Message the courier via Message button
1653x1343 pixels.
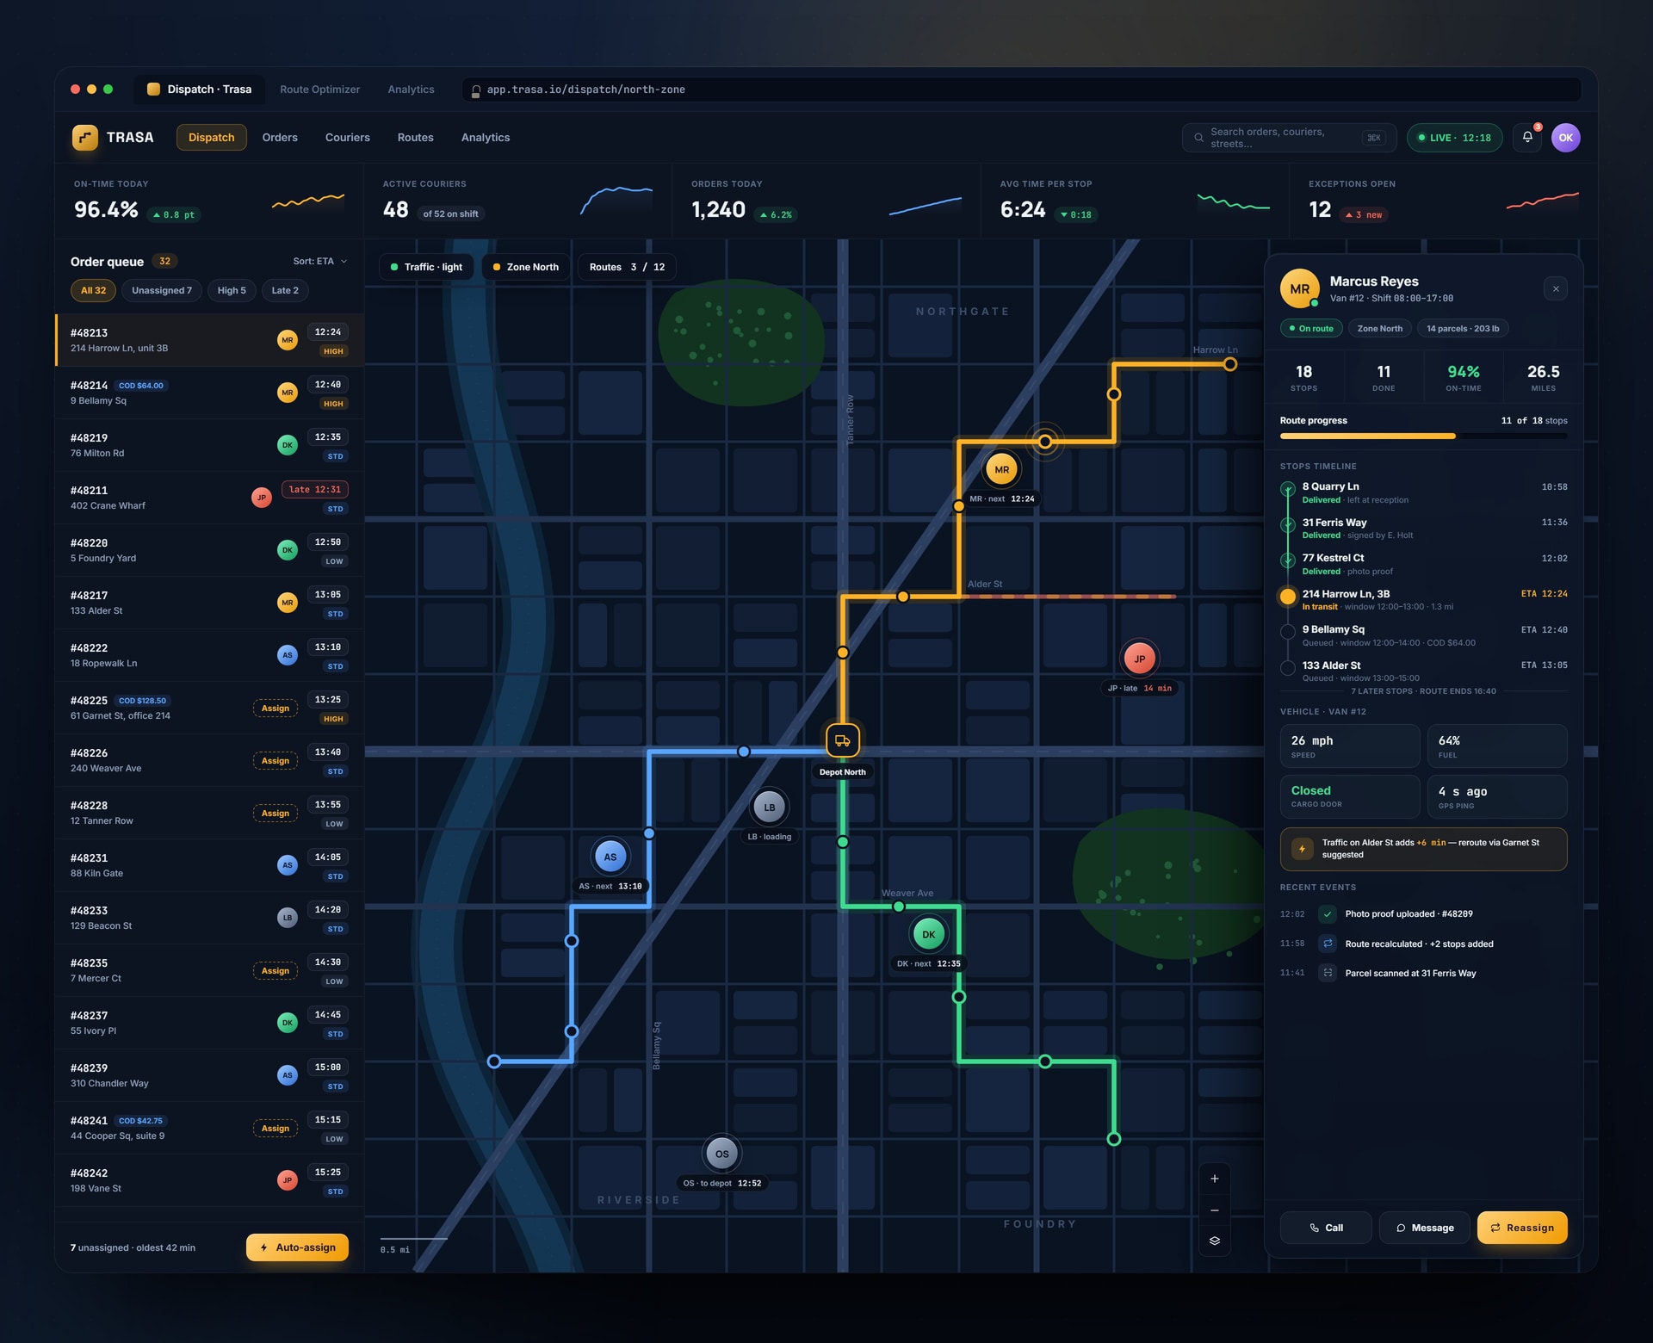(1425, 1228)
